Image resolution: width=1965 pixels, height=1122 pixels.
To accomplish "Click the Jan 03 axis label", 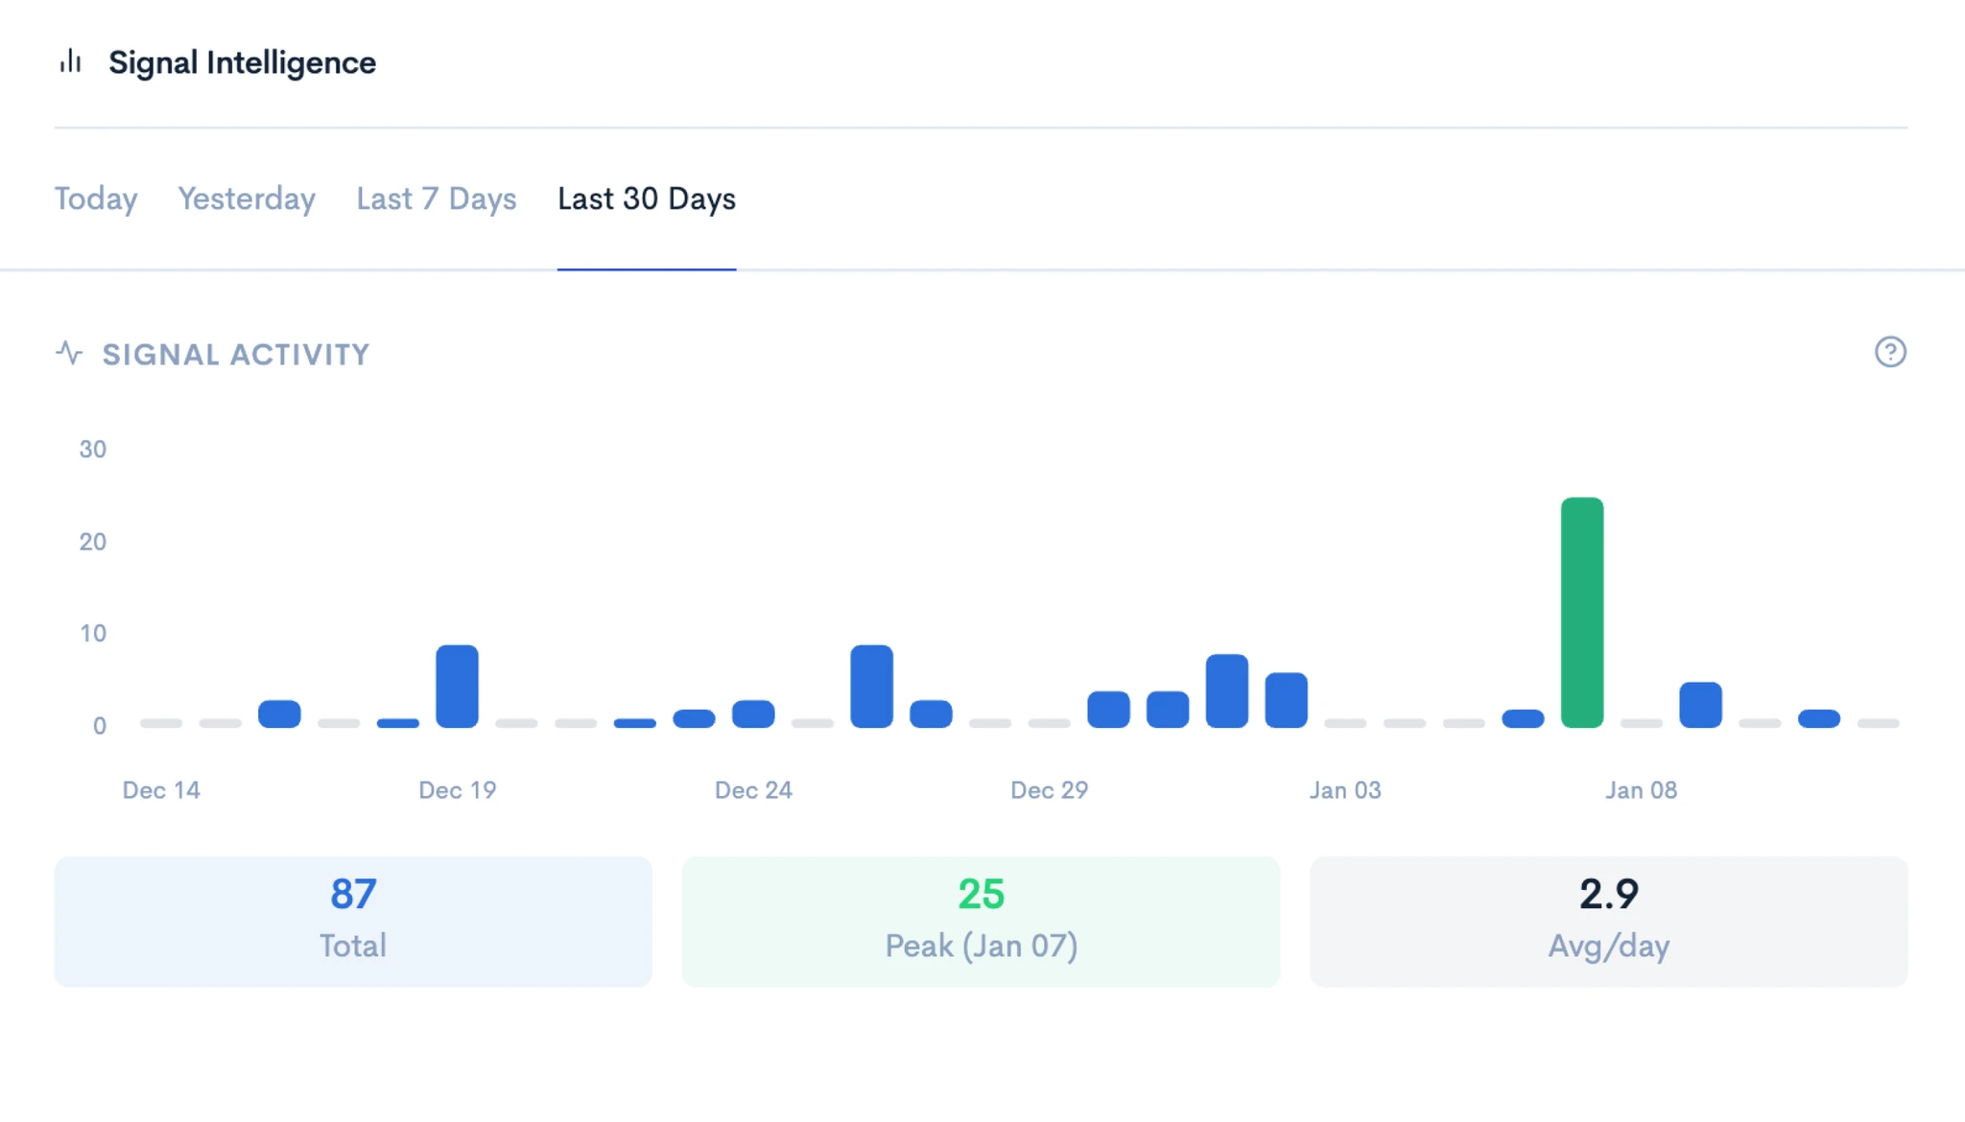I will pyautogui.click(x=1345, y=790).
